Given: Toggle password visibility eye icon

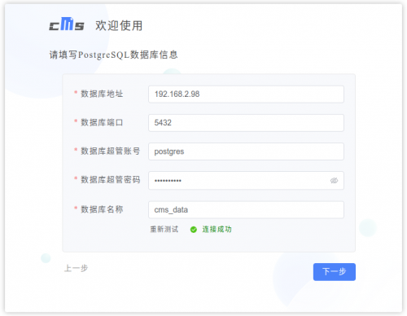Looking at the screenshot, I should pyautogui.click(x=334, y=181).
